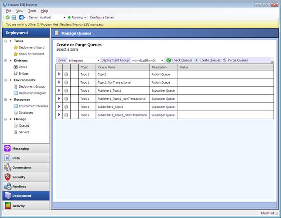This screenshot has width=281, height=218.
Task: Click Check Queues button
Action: (x=179, y=60)
